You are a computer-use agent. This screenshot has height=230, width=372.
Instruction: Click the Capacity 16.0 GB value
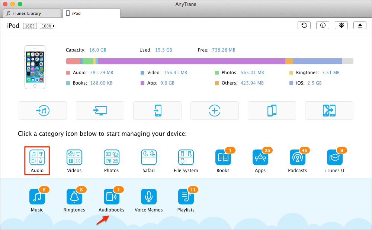coord(98,50)
